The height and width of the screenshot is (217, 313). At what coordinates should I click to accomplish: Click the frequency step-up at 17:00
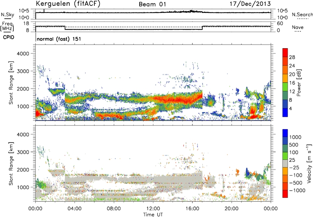tap(202, 28)
